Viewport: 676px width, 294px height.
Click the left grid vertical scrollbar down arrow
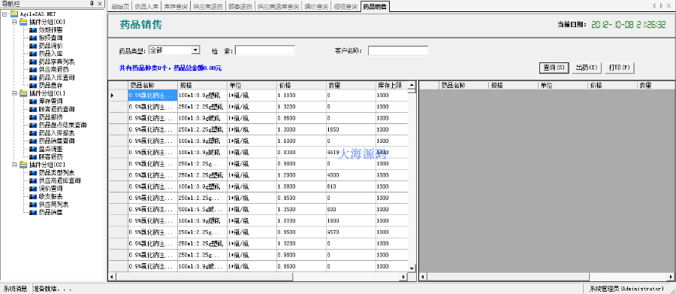click(x=412, y=268)
